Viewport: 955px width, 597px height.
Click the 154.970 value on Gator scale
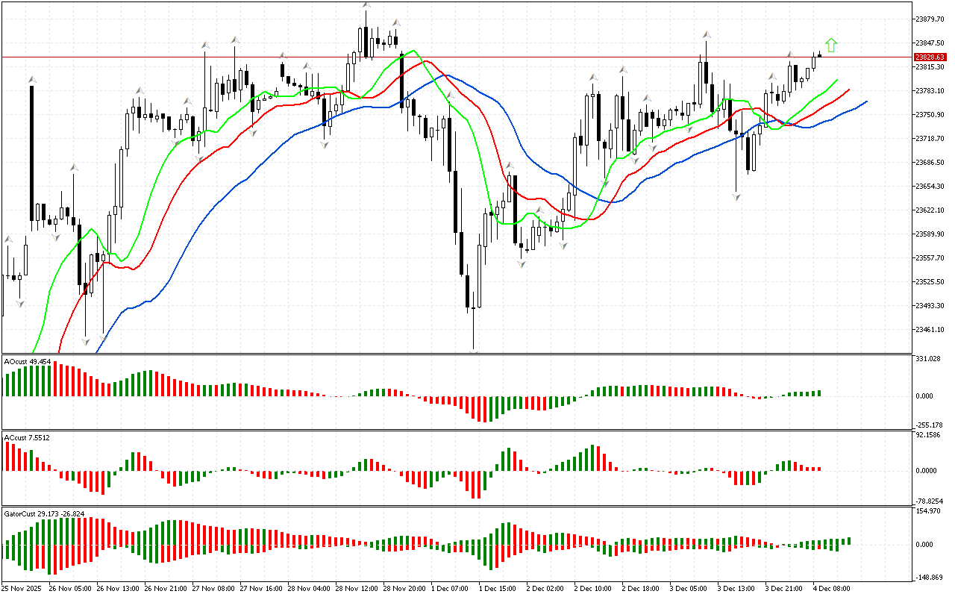click(928, 511)
